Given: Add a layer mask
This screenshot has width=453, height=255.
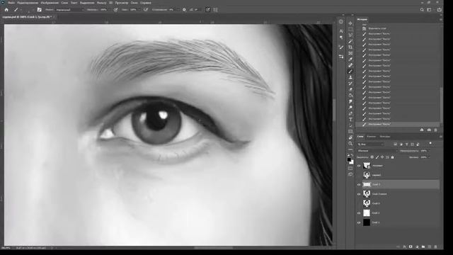Looking at the screenshot, I should point(411,246).
